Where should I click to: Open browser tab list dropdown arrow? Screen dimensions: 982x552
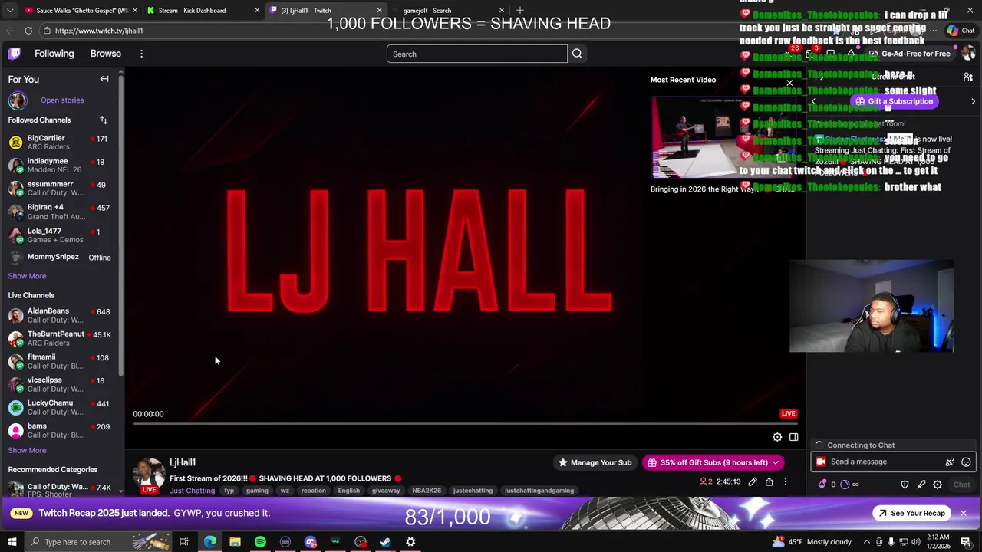(x=10, y=11)
